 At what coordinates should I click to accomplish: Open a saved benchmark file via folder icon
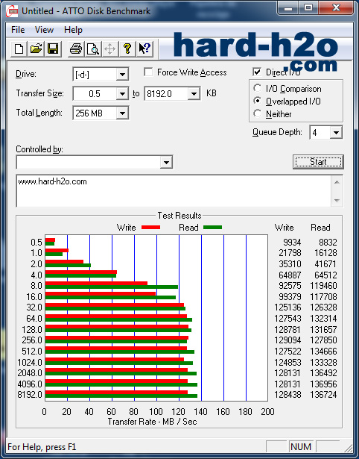pyautogui.click(x=36, y=49)
